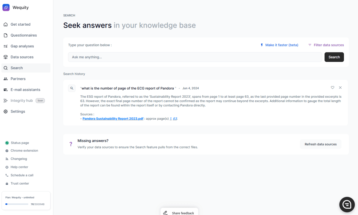Open the chat widget bubble
The width and height of the screenshot is (358, 215).
tap(347, 204)
